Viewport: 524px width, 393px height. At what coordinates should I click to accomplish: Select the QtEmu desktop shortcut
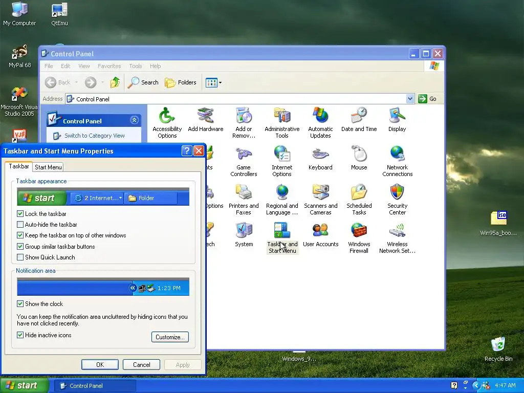(x=59, y=14)
